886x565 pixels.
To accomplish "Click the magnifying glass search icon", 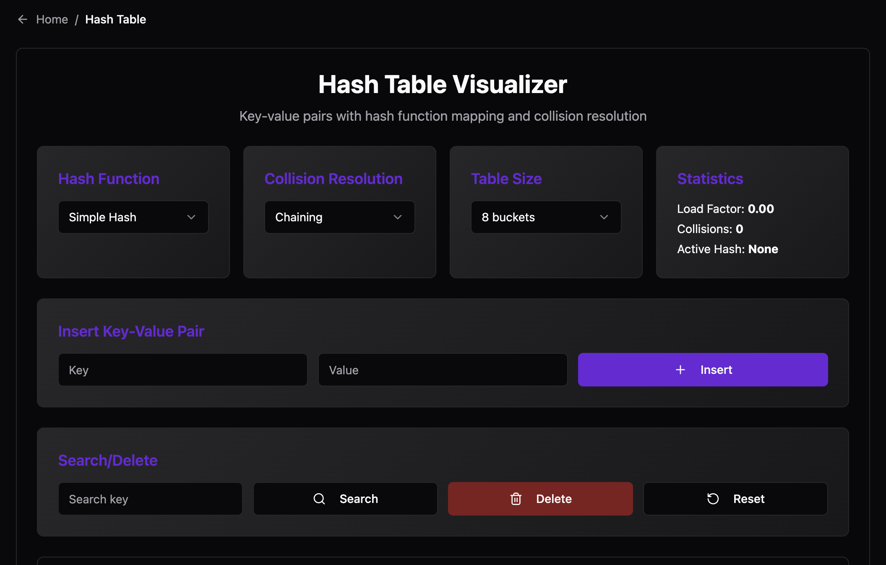I will pyautogui.click(x=319, y=499).
